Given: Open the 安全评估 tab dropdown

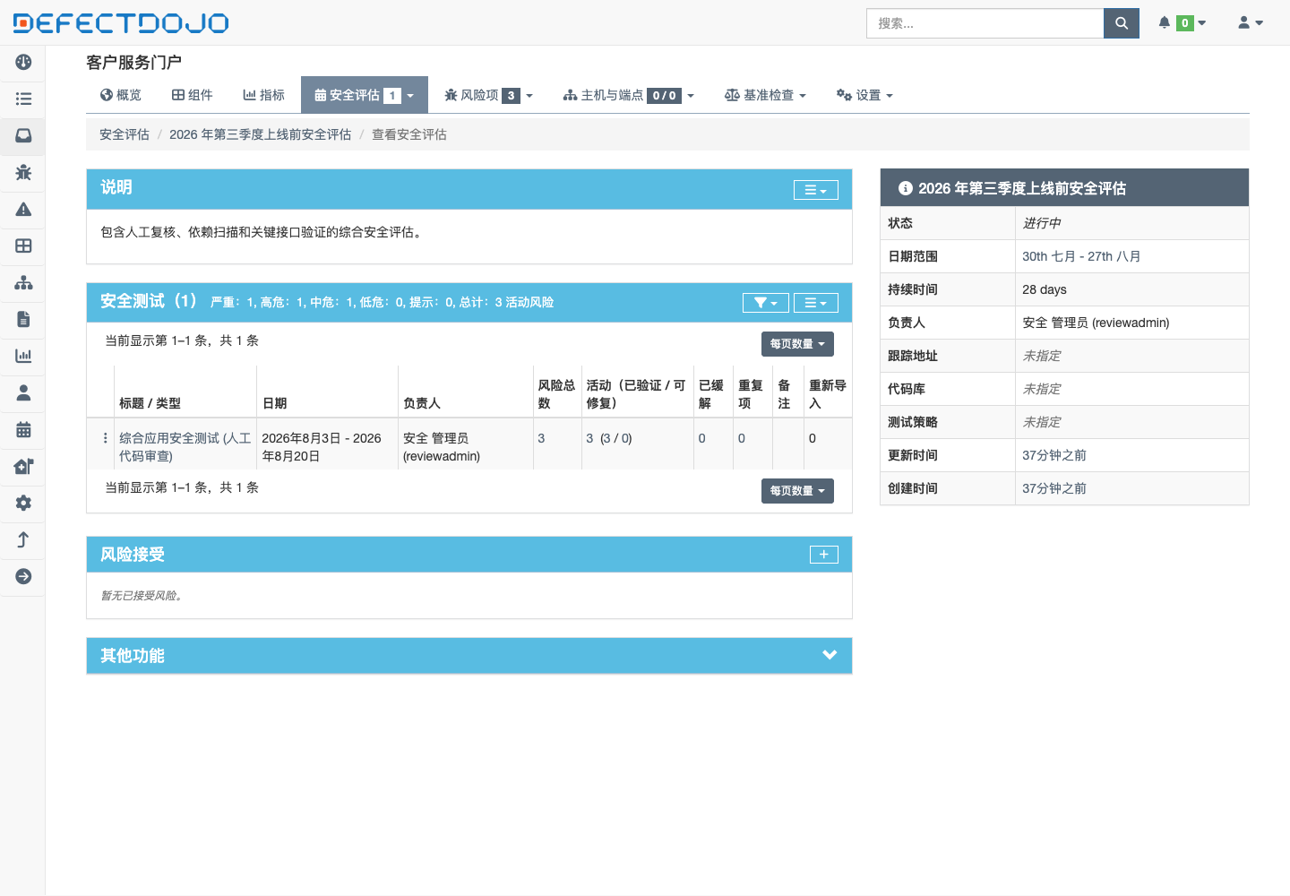Looking at the screenshot, I should click(x=365, y=95).
